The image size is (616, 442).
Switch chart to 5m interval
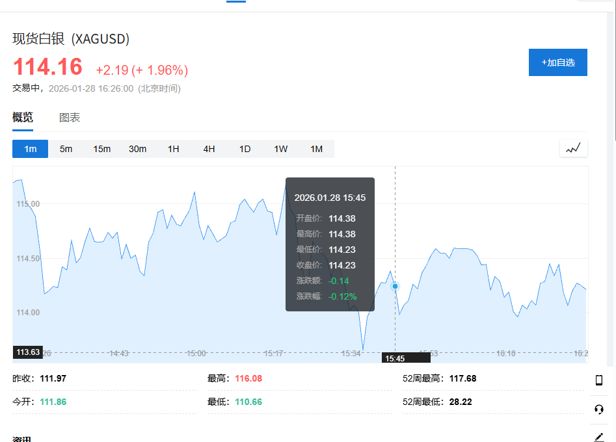[66, 149]
